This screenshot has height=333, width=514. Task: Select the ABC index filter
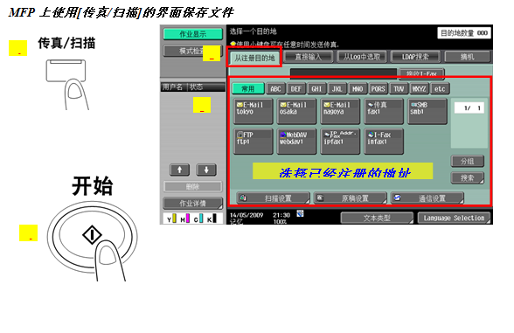pos(275,89)
